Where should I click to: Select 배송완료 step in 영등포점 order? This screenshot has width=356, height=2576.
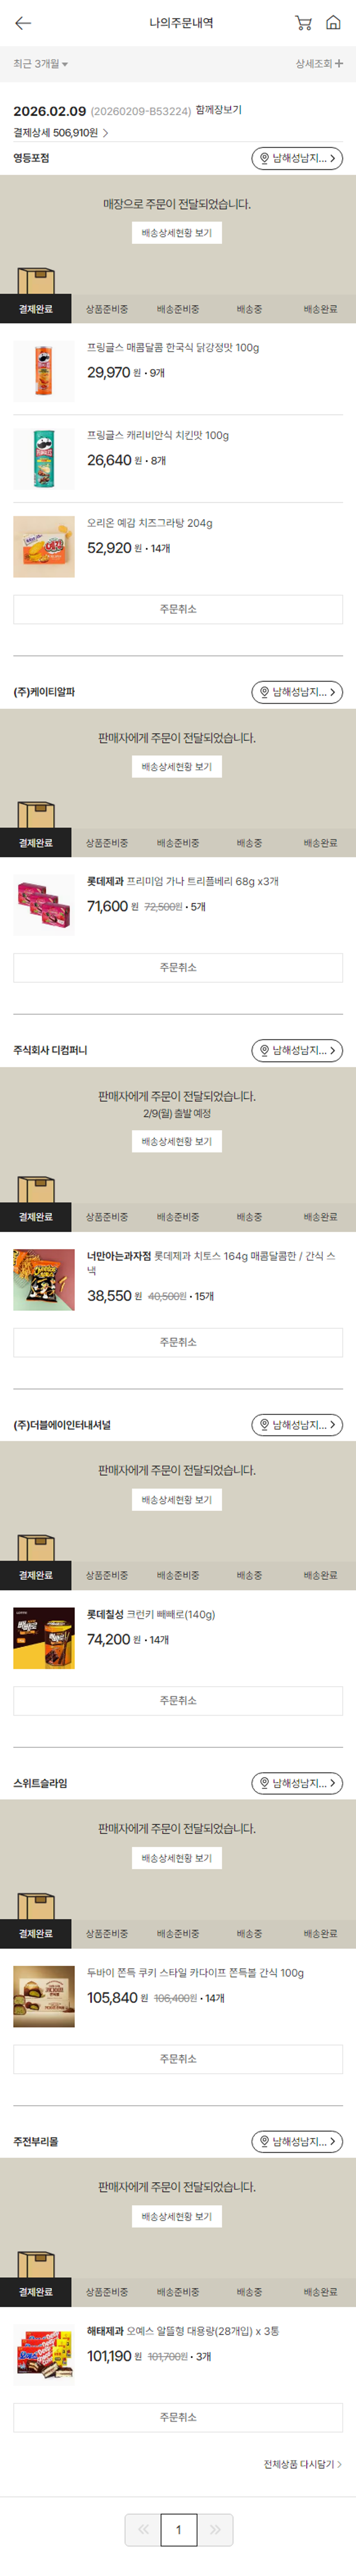(320, 309)
